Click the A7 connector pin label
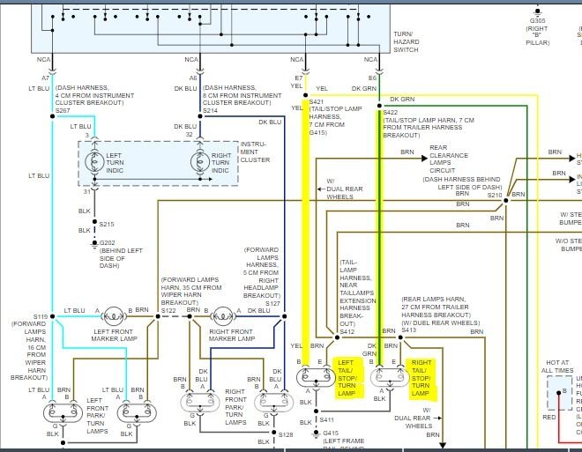 (x=45, y=78)
